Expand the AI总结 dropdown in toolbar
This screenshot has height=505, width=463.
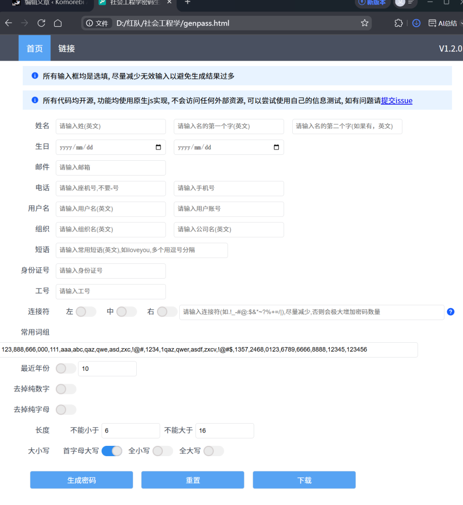click(x=460, y=23)
